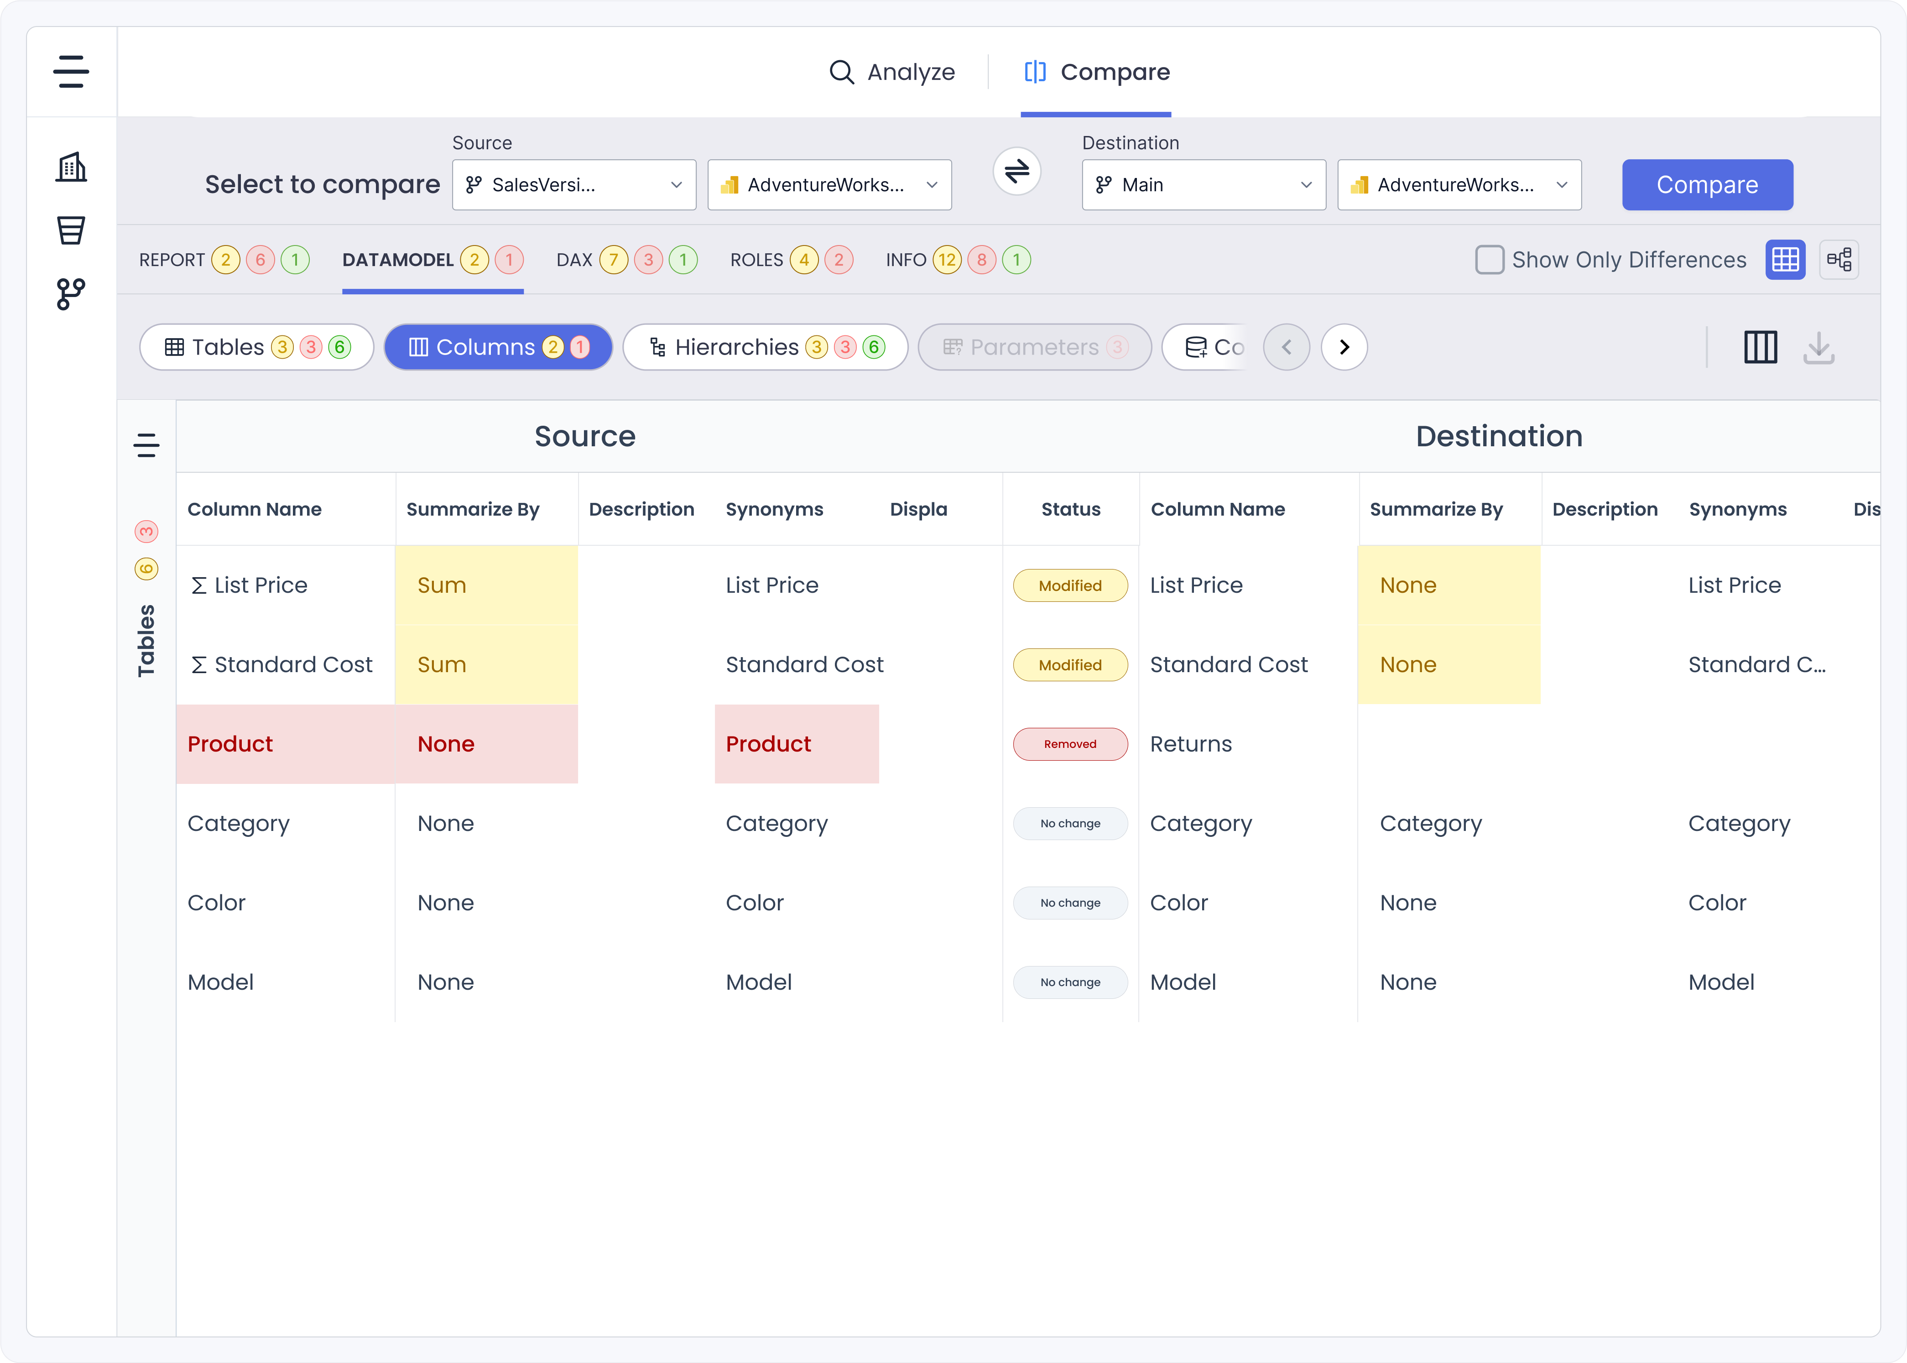Screen dimensions: 1907x1363
Task: Switch to the DAX tab
Action: point(575,260)
